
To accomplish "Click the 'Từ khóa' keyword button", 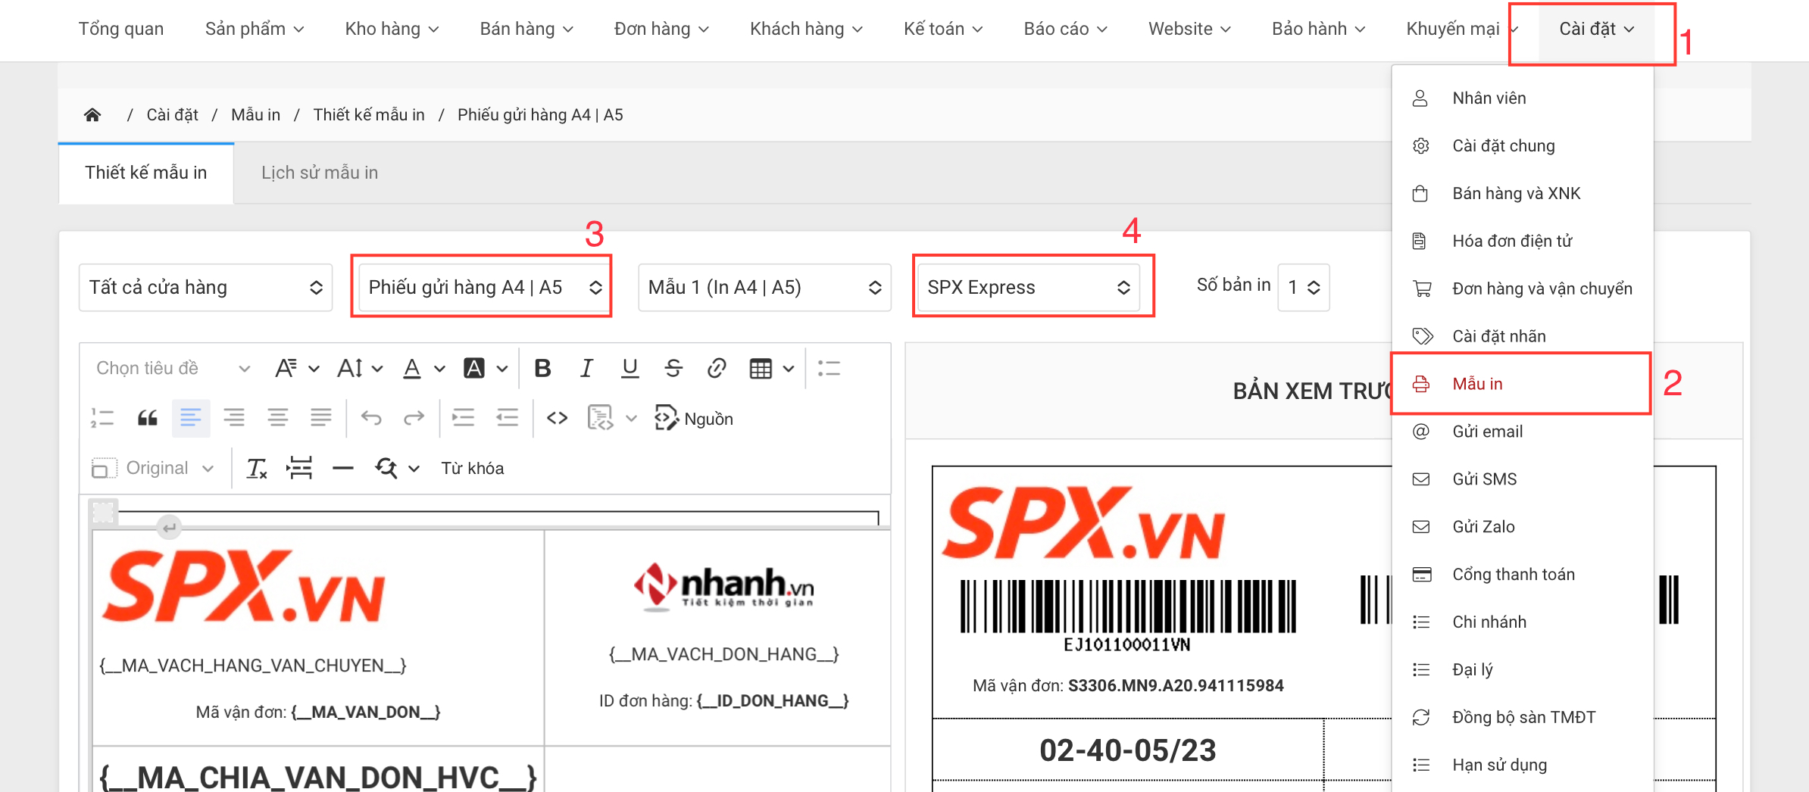I will (472, 469).
